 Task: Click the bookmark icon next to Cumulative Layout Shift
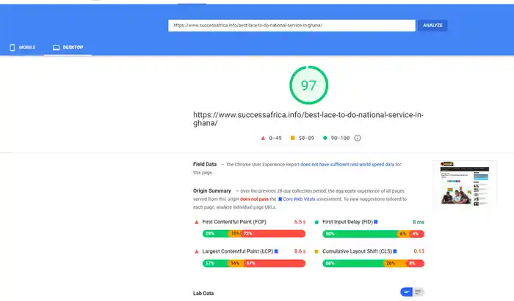(x=395, y=251)
